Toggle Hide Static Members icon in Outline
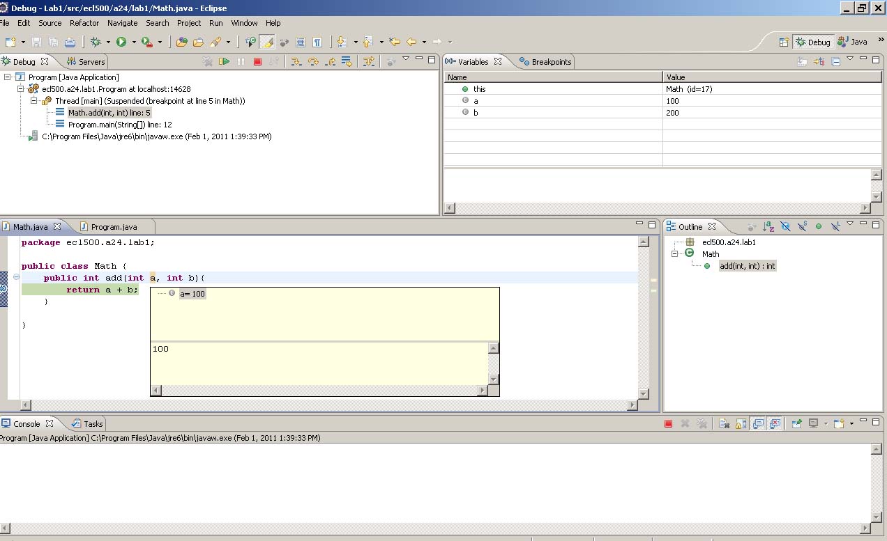The width and height of the screenshot is (887, 541). (x=802, y=226)
